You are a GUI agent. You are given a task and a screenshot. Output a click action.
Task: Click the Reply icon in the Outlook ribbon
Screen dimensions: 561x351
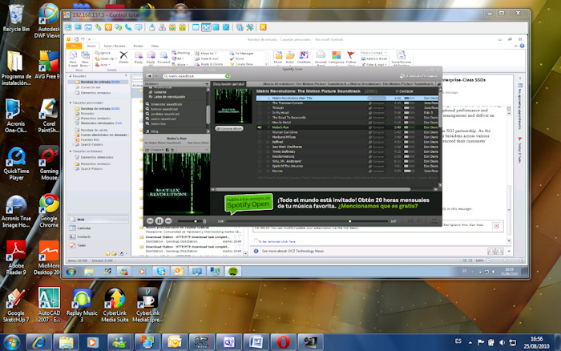click(139, 56)
